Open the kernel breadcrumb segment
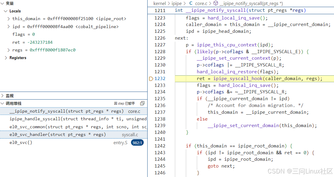This screenshot has height=177, width=334. coord(159,4)
